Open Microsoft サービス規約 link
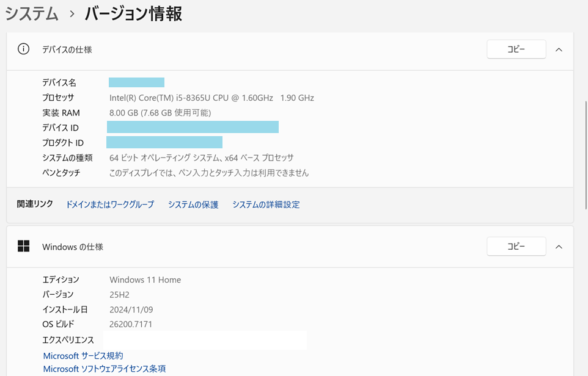 click(83, 355)
